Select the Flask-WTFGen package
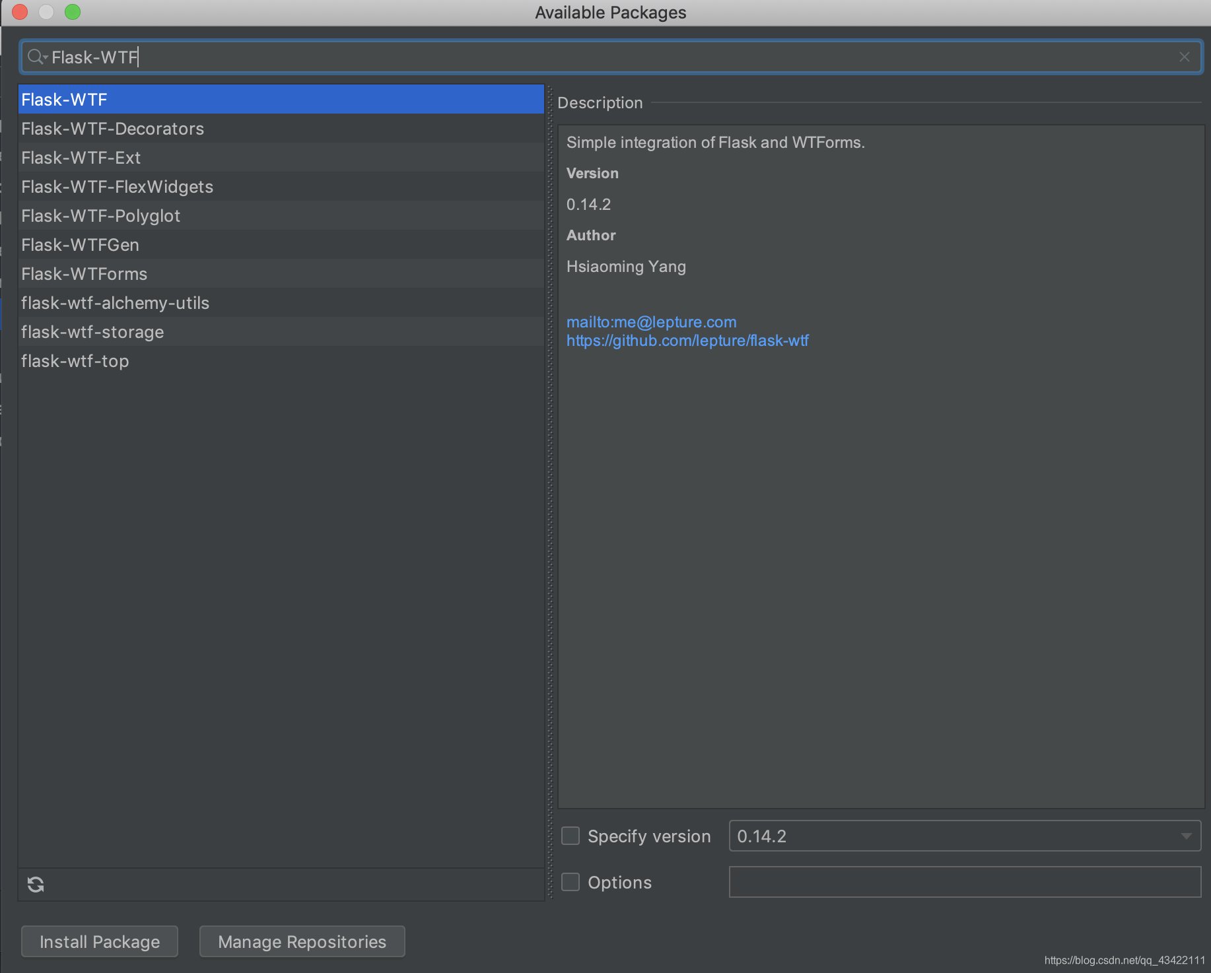The image size is (1211, 973). coord(281,244)
